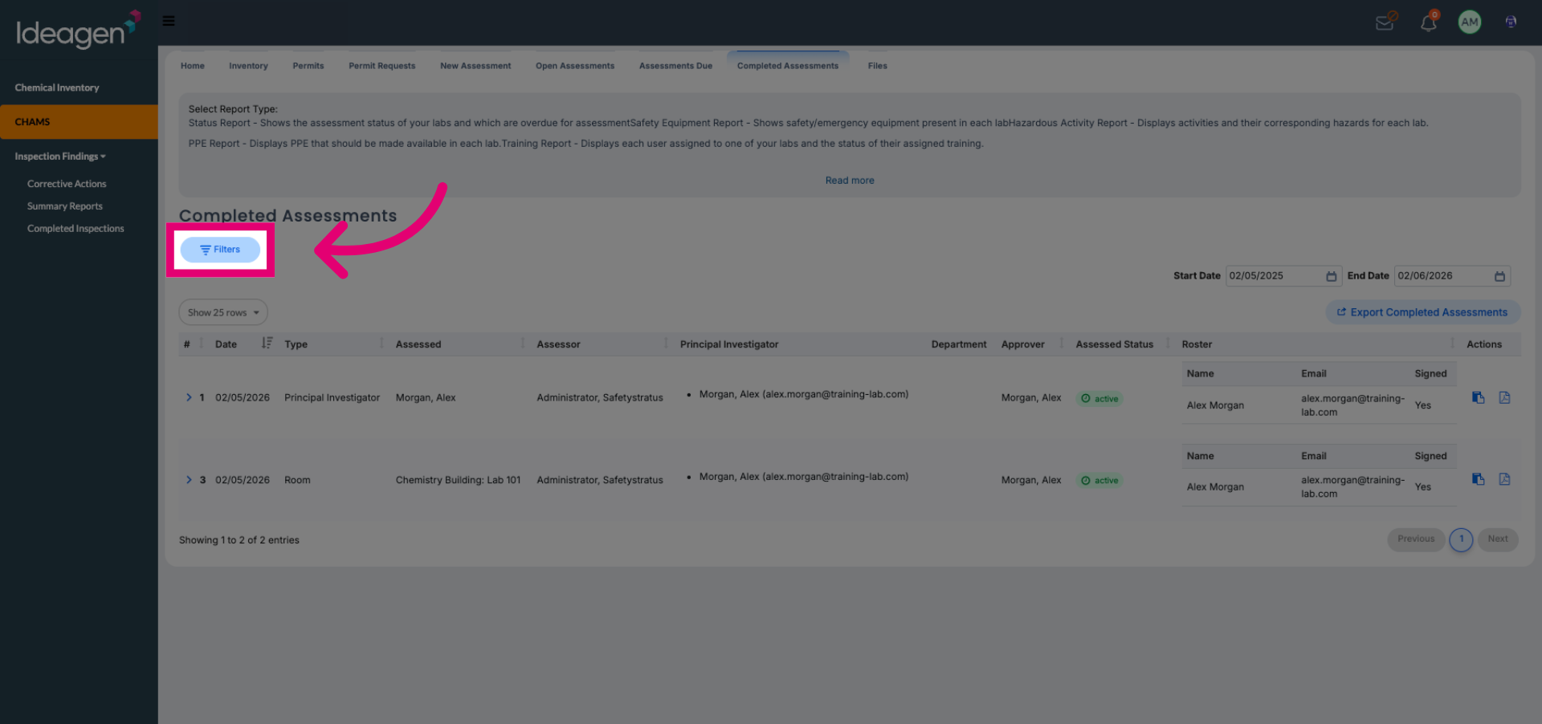The width and height of the screenshot is (1542, 724).
Task: Switch to New Assessment tab
Action: 475,66
